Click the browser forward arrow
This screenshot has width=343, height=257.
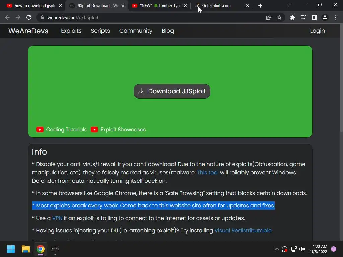(x=18, y=17)
